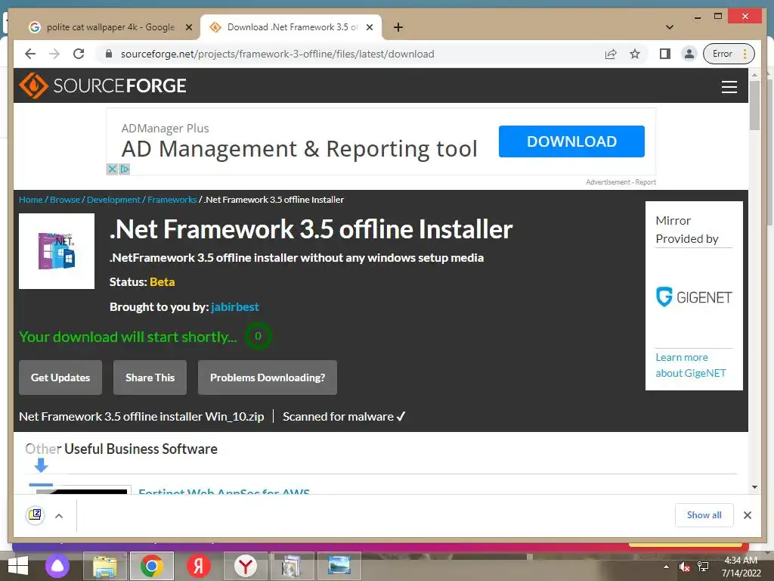774x581 pixels.
Task: Click the muted volume tray icon
Action: pyautogui.click(x=684, y=567)
